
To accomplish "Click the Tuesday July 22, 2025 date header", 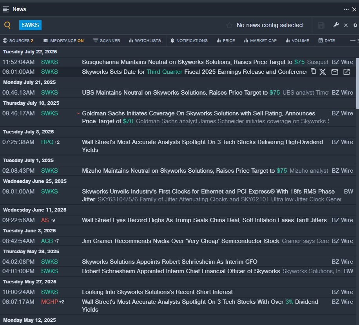I will coord(30,52).
